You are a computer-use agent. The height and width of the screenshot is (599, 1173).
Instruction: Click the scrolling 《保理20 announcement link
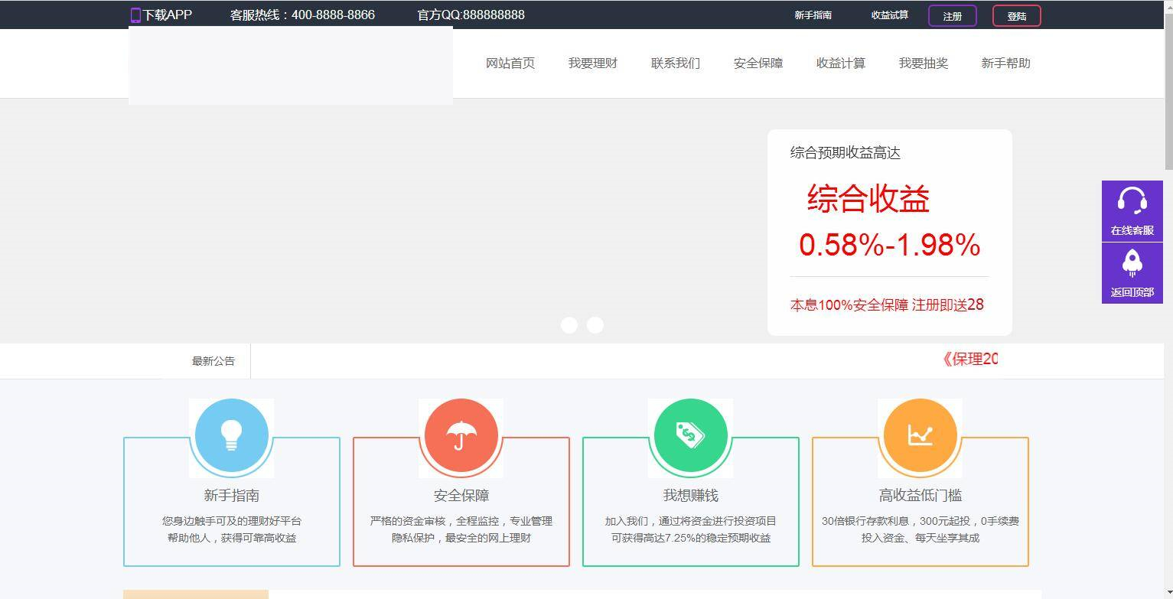click(970, 359)
